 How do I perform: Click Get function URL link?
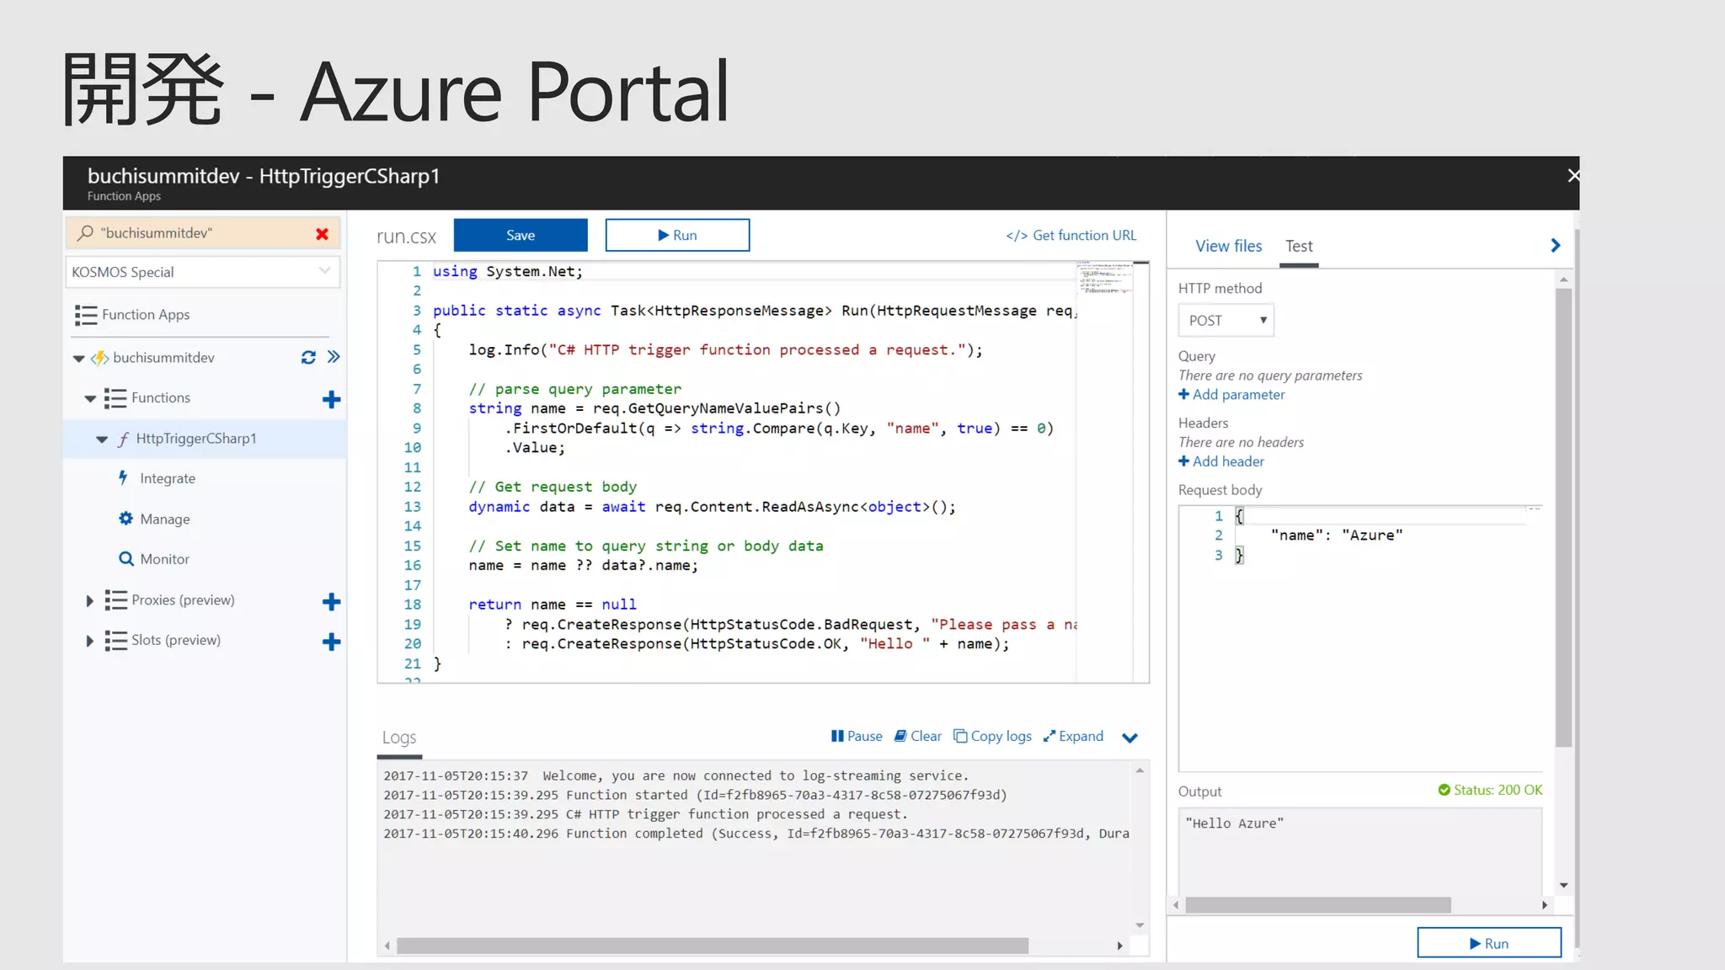1071,236
